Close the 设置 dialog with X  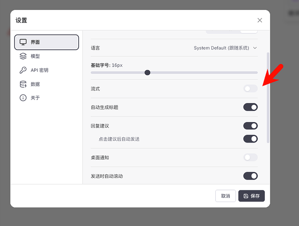pos(260,20)
